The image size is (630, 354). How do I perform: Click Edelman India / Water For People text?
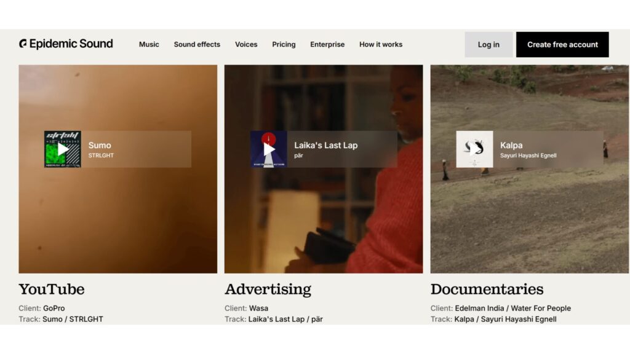512,309
